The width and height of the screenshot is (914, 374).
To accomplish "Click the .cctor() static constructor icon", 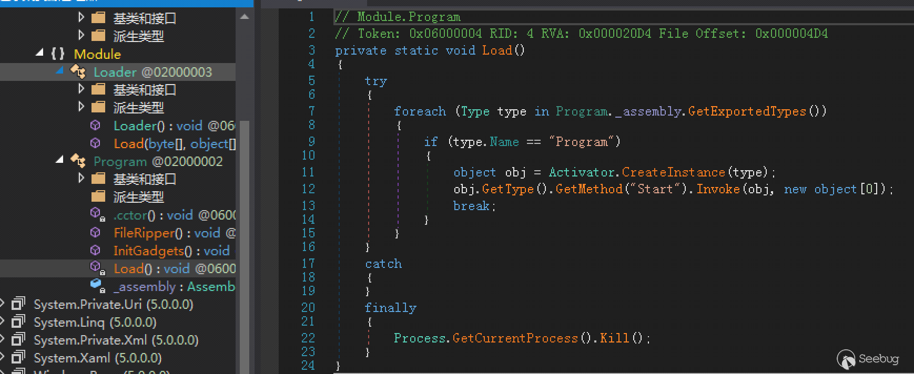I will (x=97, y=215).
